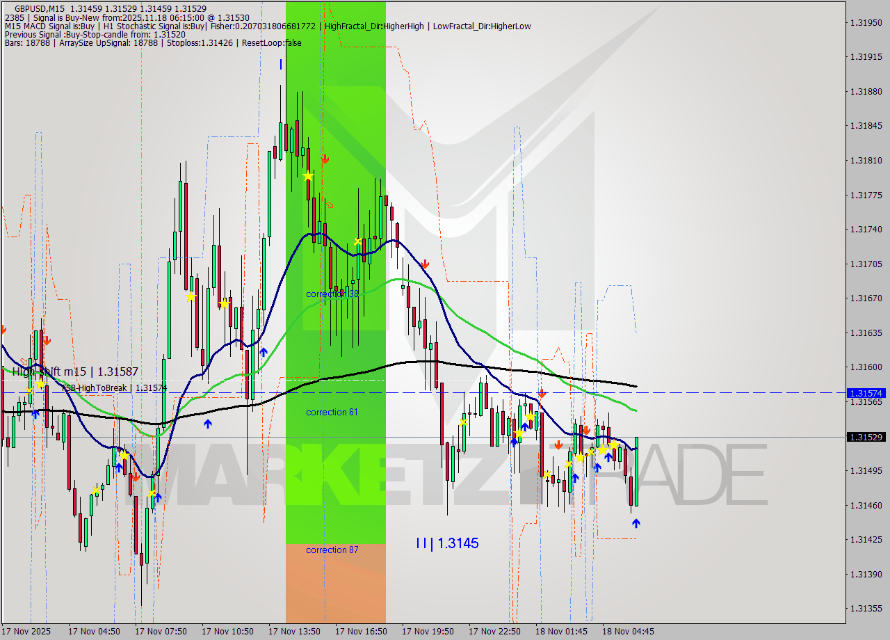The width and height of the screenshot is (890, 640).
Task: Click the red down arrow above 17 Nov 22:50 candles
Action: 542,393
